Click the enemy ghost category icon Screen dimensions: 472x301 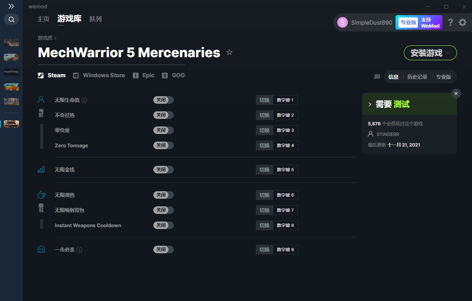(41, 249)
